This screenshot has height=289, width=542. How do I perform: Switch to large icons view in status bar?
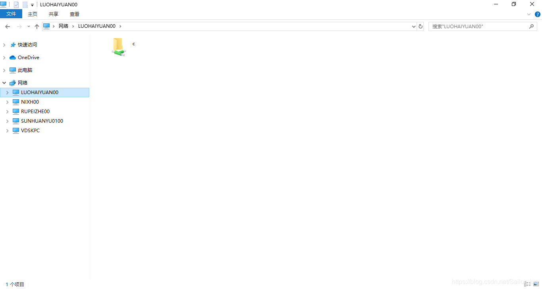click(536, 284)
